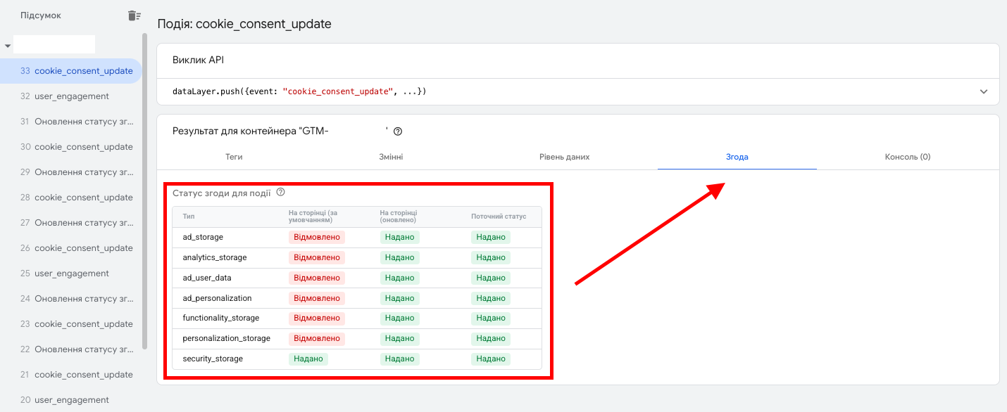Open the Підсумок overview

click(41, 15)
